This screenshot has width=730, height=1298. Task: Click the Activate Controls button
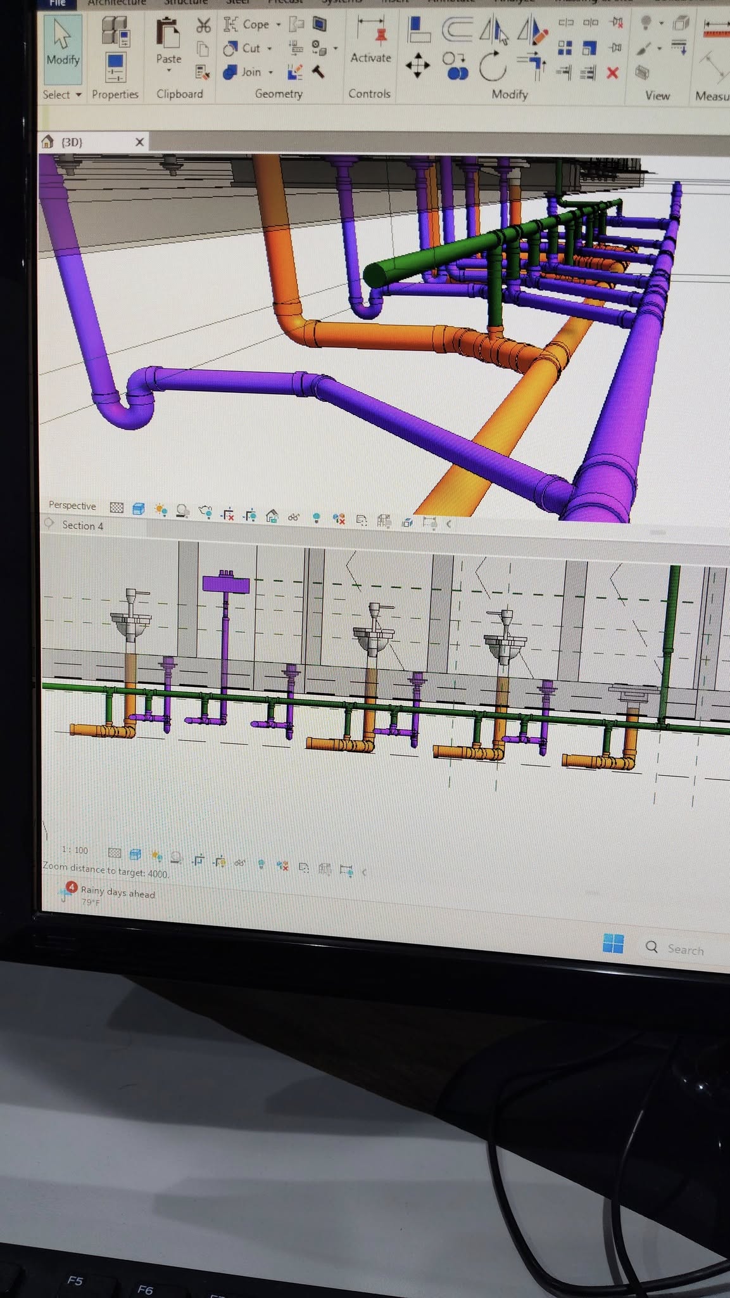tap(370, 41)
